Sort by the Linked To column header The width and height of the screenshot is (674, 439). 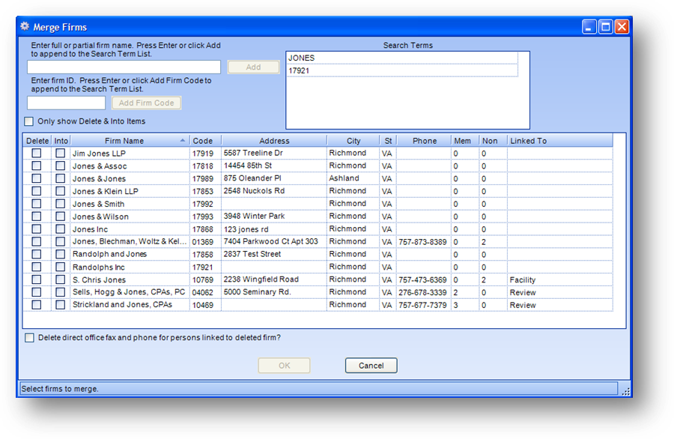click(560, 141)
